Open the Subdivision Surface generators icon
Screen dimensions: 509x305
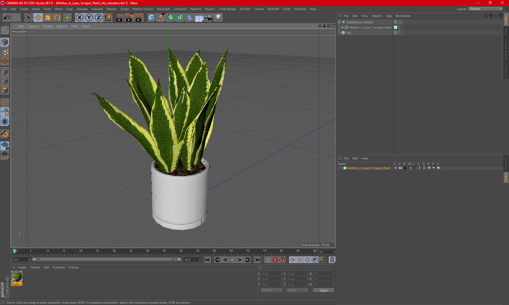coord(171,18)
